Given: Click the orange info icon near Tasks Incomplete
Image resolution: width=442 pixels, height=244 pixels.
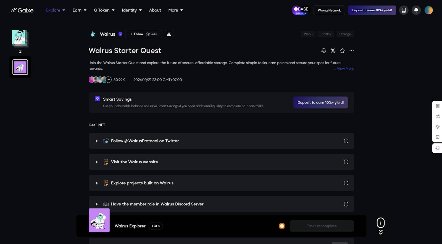Looking at the screenshot, I should (282, 226).
